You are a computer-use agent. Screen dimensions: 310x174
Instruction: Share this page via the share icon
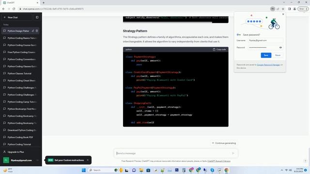click(x=278, y=9)
